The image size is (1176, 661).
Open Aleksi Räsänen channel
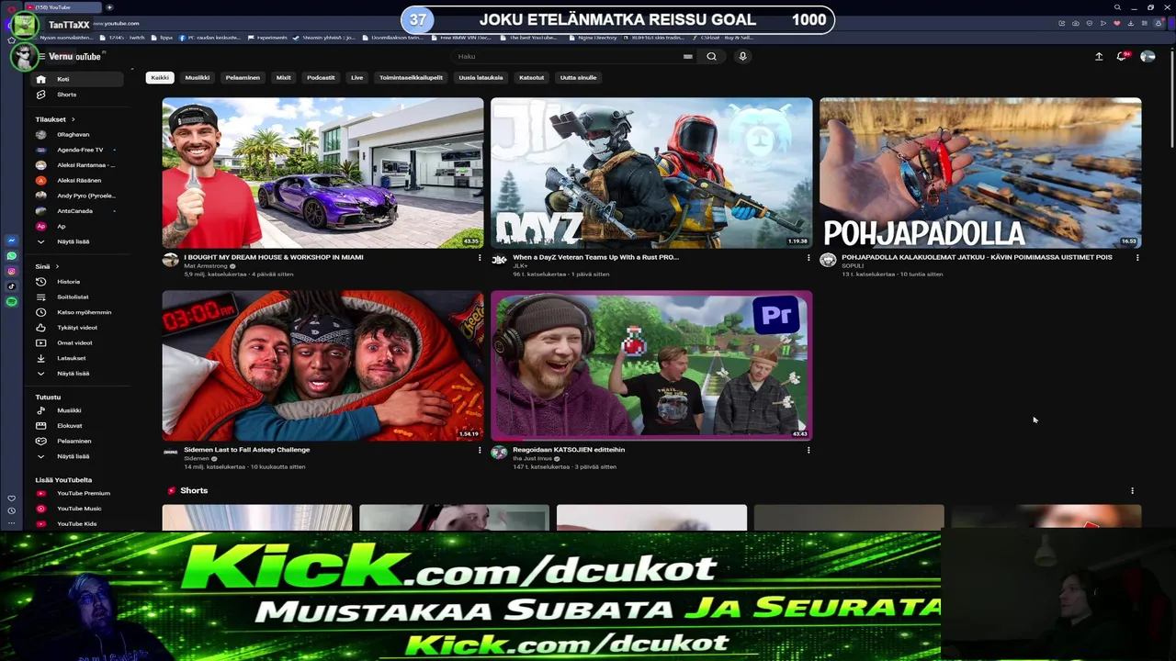pyautogui.click(x=78, y=180)
